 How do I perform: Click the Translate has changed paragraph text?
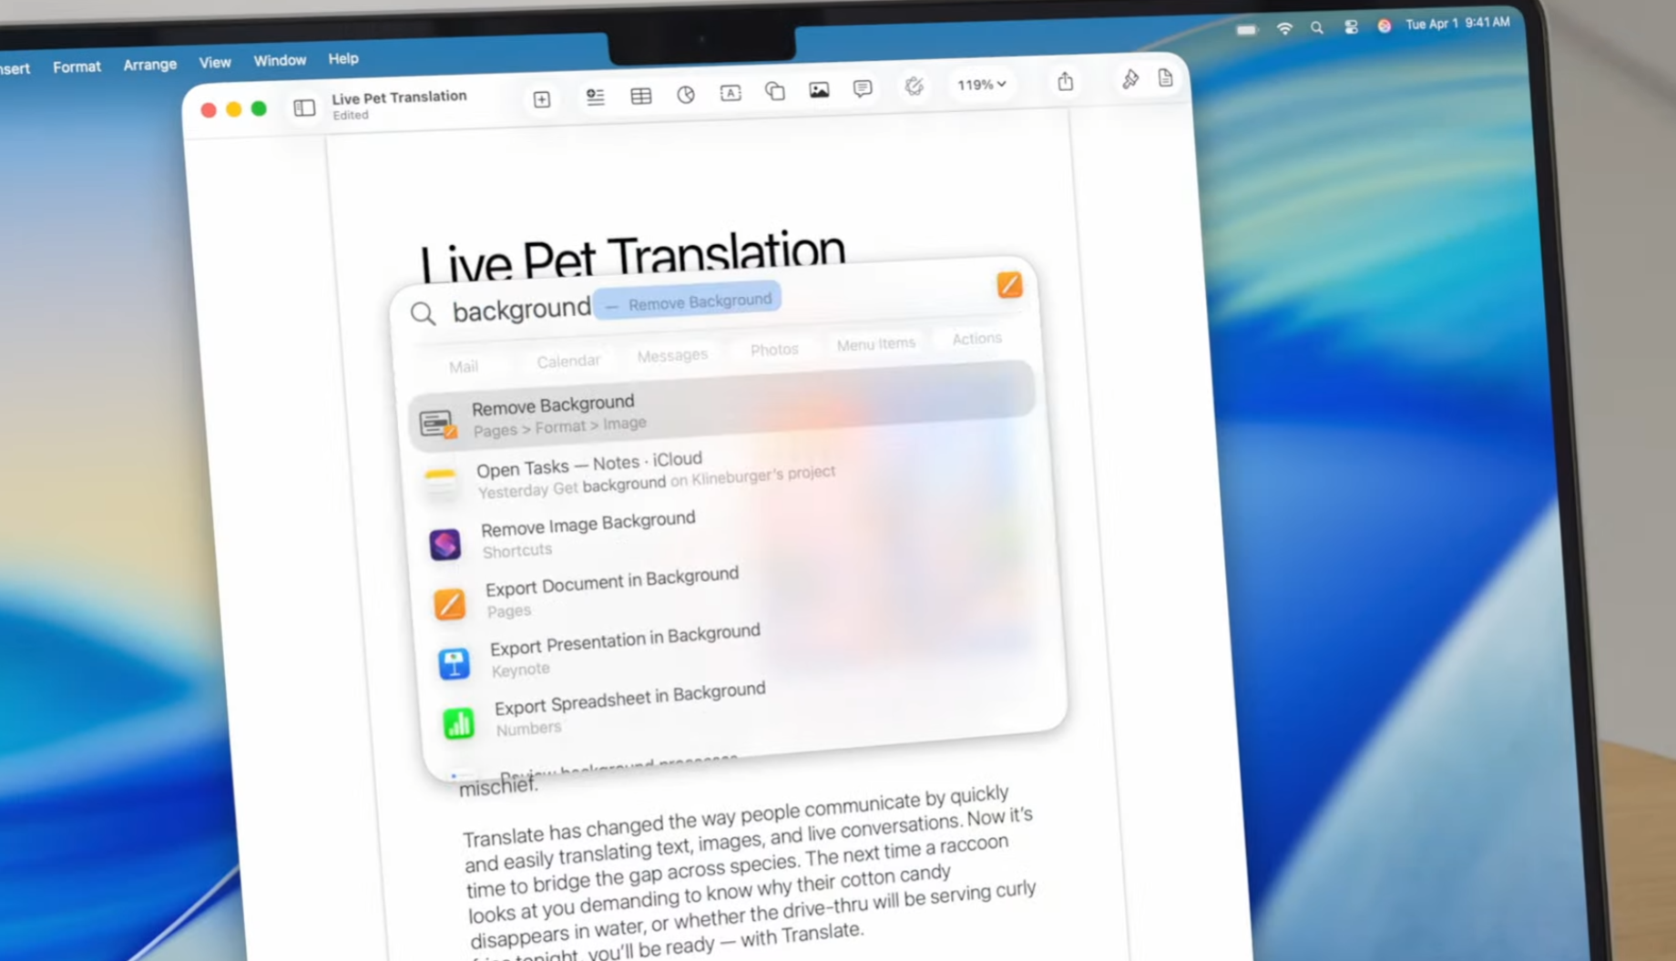(751, 873)
